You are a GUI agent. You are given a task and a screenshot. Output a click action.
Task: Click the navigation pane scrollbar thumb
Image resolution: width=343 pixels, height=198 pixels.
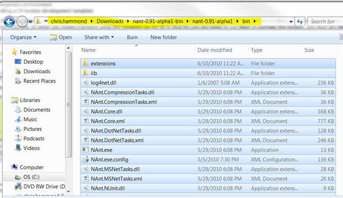[x=69, y=105]
